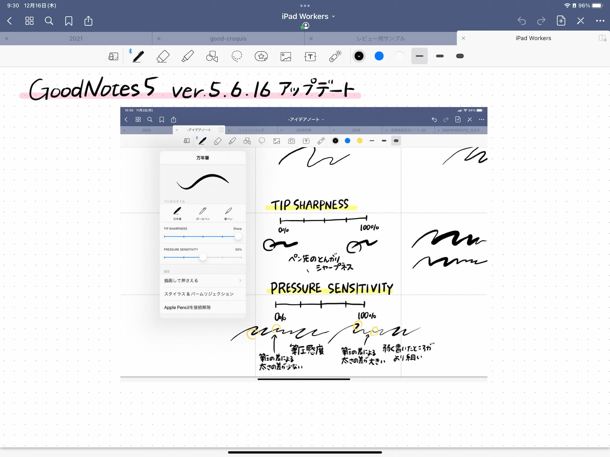Select the thinnest stroke width
The width and height of the screenshot is (610, 457).
(x=419, y=56)
